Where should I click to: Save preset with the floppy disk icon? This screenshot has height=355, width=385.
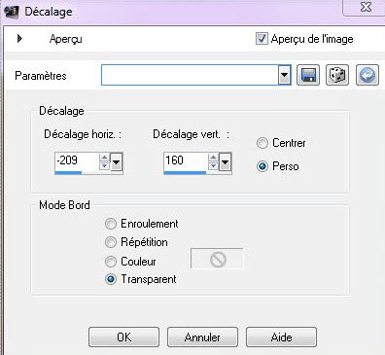(308, 75)
